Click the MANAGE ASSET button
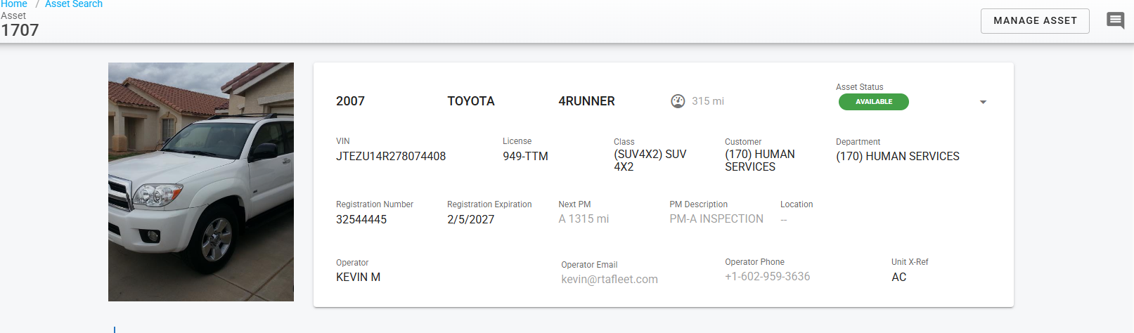The image size is (1134, 333). pyautogui.click(x=1035, y=21)
